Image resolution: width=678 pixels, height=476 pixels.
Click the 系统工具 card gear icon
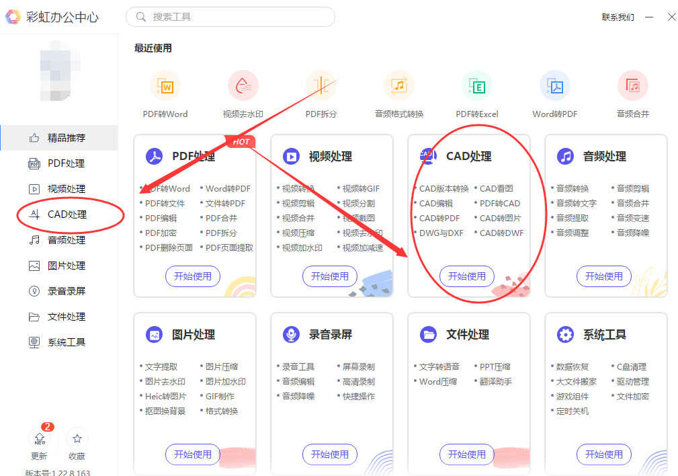(565, 335)
